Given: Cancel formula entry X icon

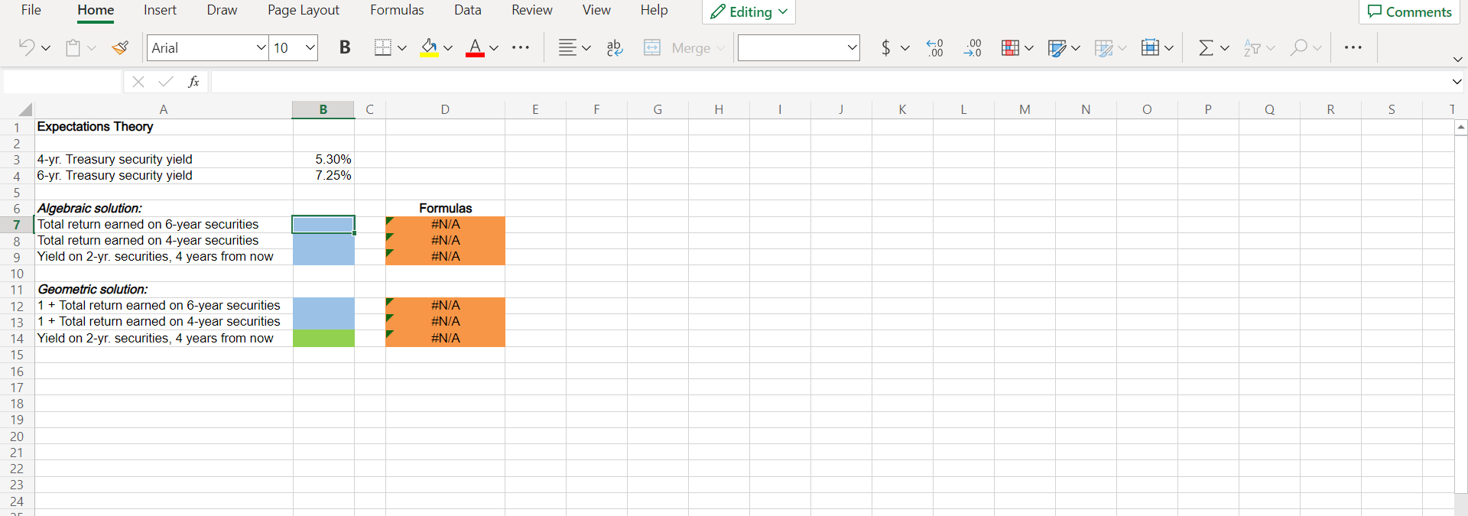Looking at the screenshot, I should pyautogui.click(x=138, y=82).
